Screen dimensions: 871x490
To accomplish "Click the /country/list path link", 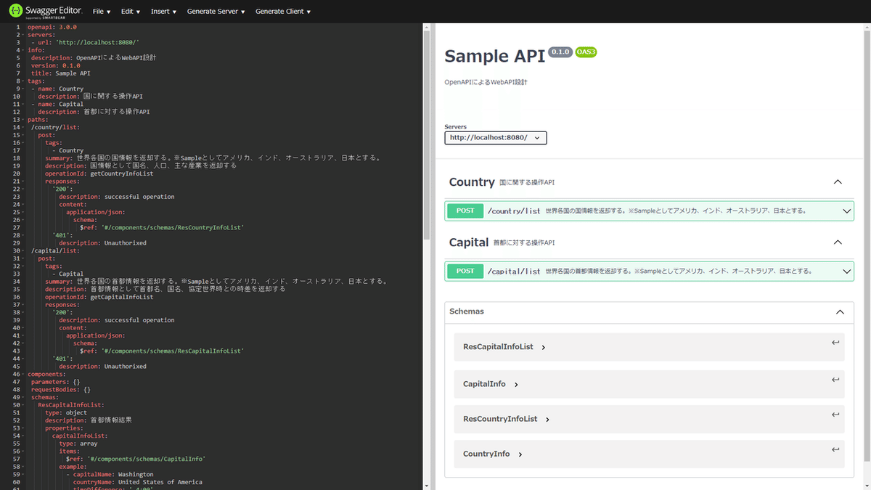I will click(514, 211).
